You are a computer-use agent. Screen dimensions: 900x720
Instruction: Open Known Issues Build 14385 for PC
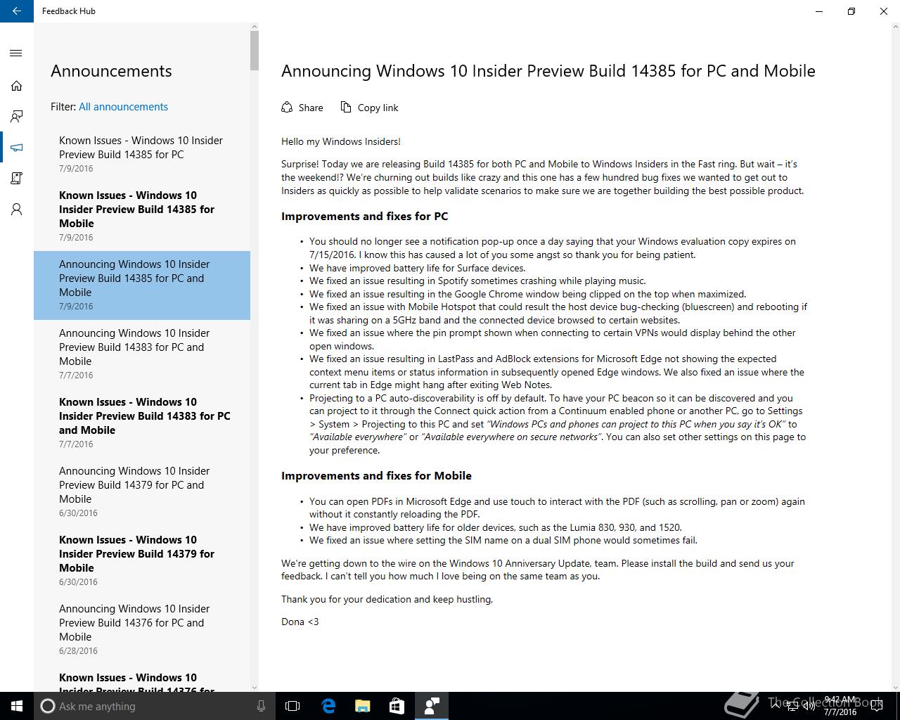[142, 154]
